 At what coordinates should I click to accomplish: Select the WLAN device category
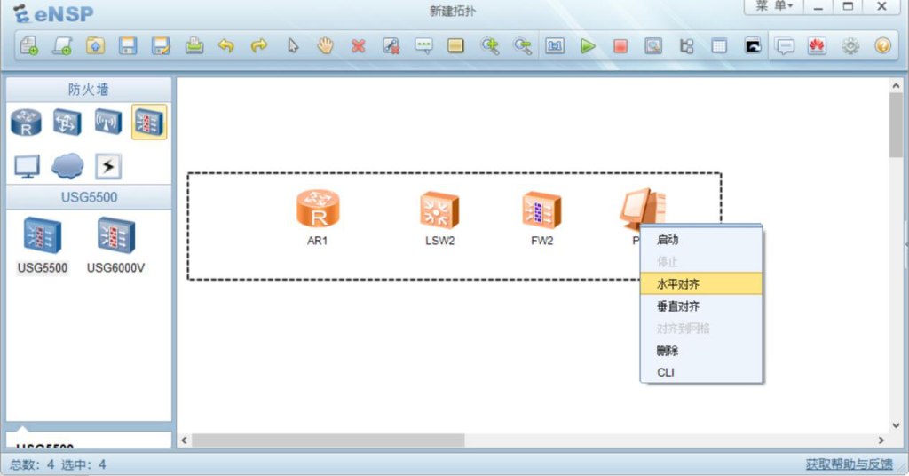point(108,123)
